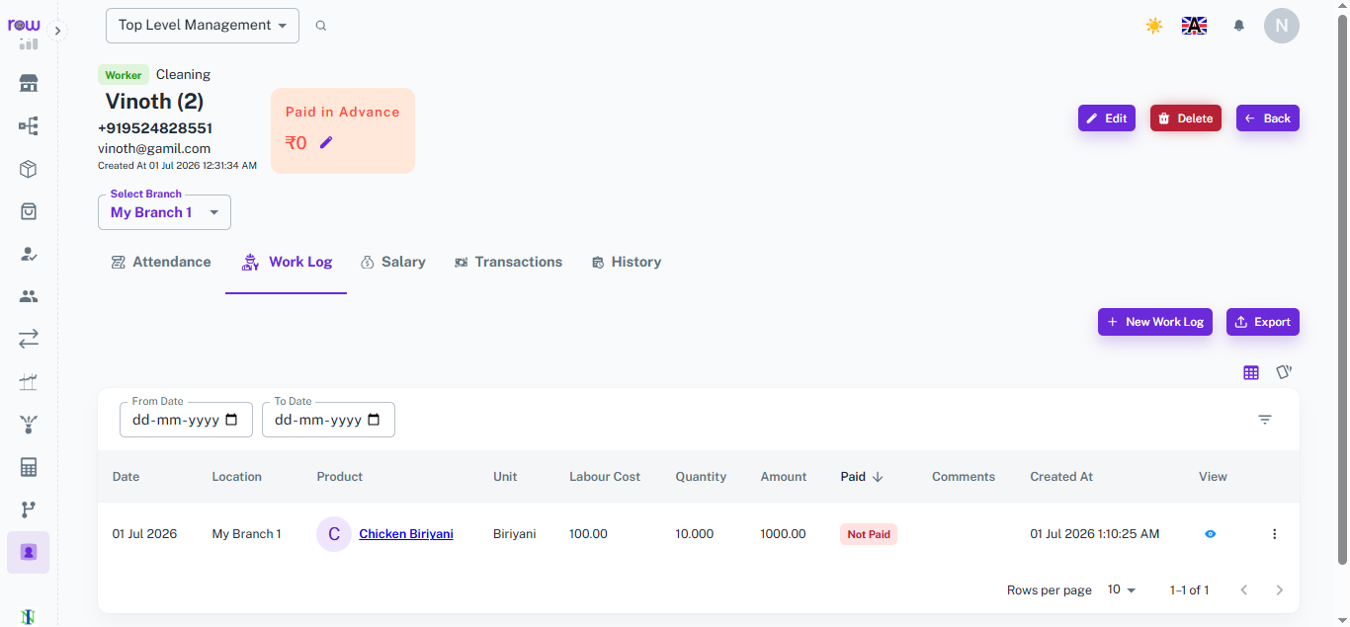Click the From Date input field
The image size is (1350, 627).
pyautogui.click(x=186, y=420)
